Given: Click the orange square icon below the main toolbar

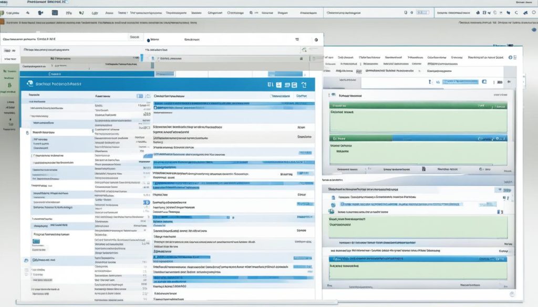Looking at the screenshot, I should [2, 22].
